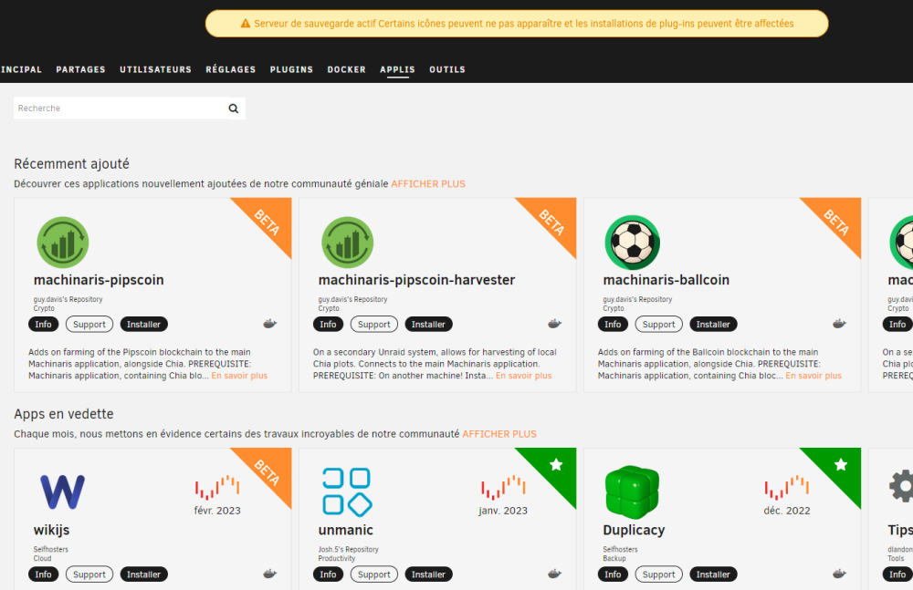Click the machinaris-pipscoin title text
Viewport: 913px width, 590px height.
[x=99, y=280]
